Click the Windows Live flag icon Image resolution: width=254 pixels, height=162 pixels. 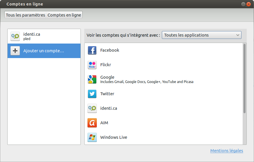click(x=92, y=137)
